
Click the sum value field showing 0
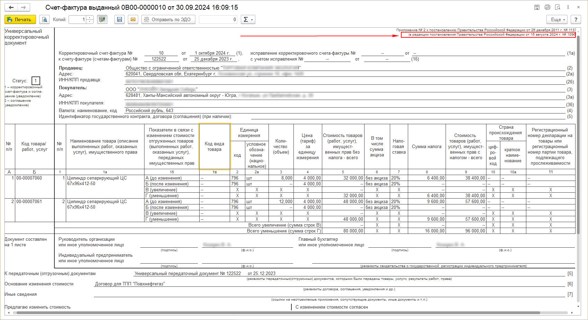218,20
